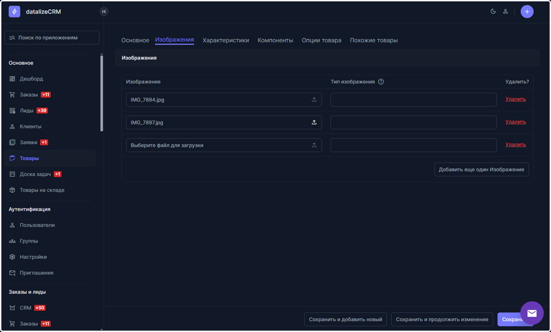Screen dimensions: 551x332
Task: Click Добавить еще один Изображение button
Action: (x=481, y=169)
